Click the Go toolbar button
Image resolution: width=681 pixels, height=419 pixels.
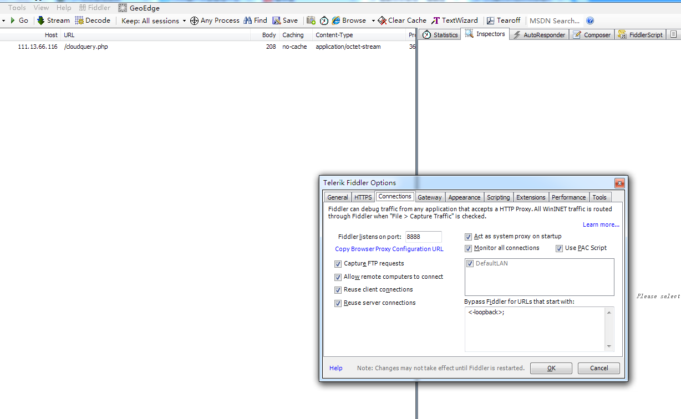pyautogui.click(x=19, y=21)
